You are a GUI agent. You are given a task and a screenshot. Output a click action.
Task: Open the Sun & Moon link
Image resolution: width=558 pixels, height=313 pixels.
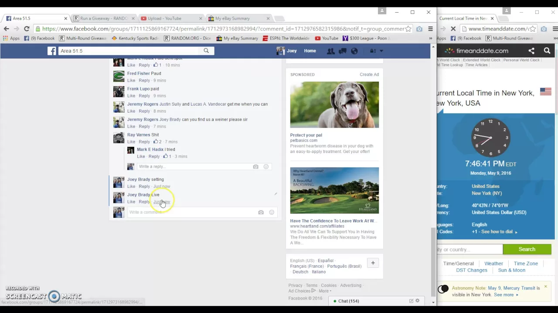point(511,270)
